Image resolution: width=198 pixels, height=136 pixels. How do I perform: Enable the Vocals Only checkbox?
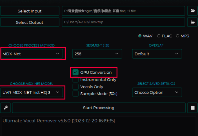[75, 87]
